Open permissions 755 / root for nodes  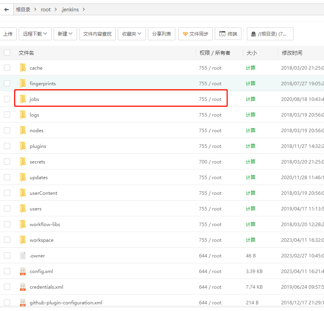coord(210,131)
